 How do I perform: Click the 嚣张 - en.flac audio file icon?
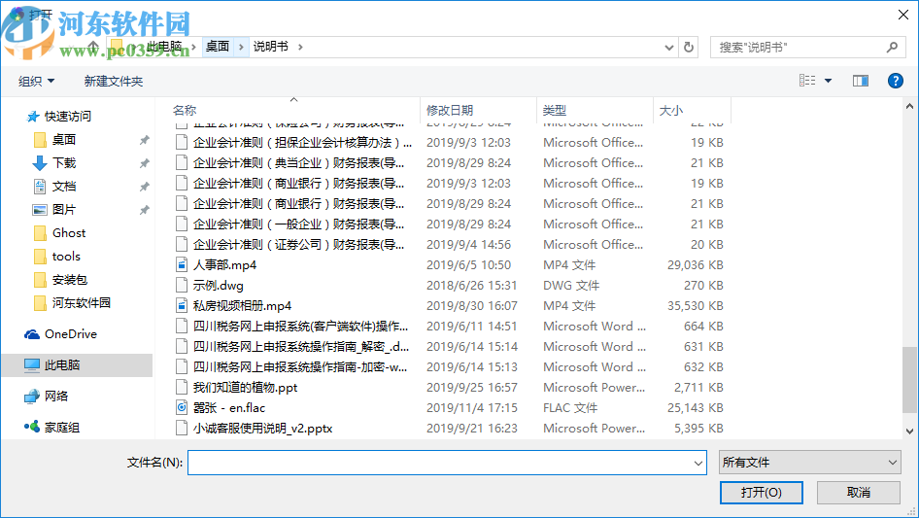(x=182, y=408)
